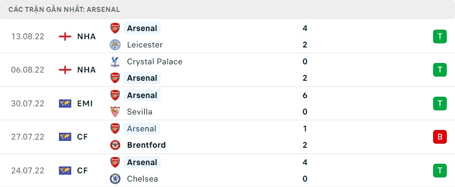Select Arsenal name in 06.08.22 match

[142, 78]
